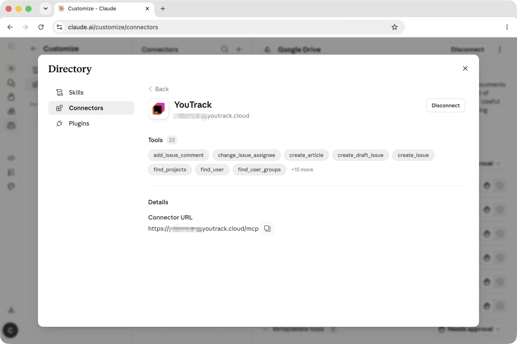Viewport: 517px width, 344px height.
Task: Select the find_projects tool chip
Action: point(170,170)
